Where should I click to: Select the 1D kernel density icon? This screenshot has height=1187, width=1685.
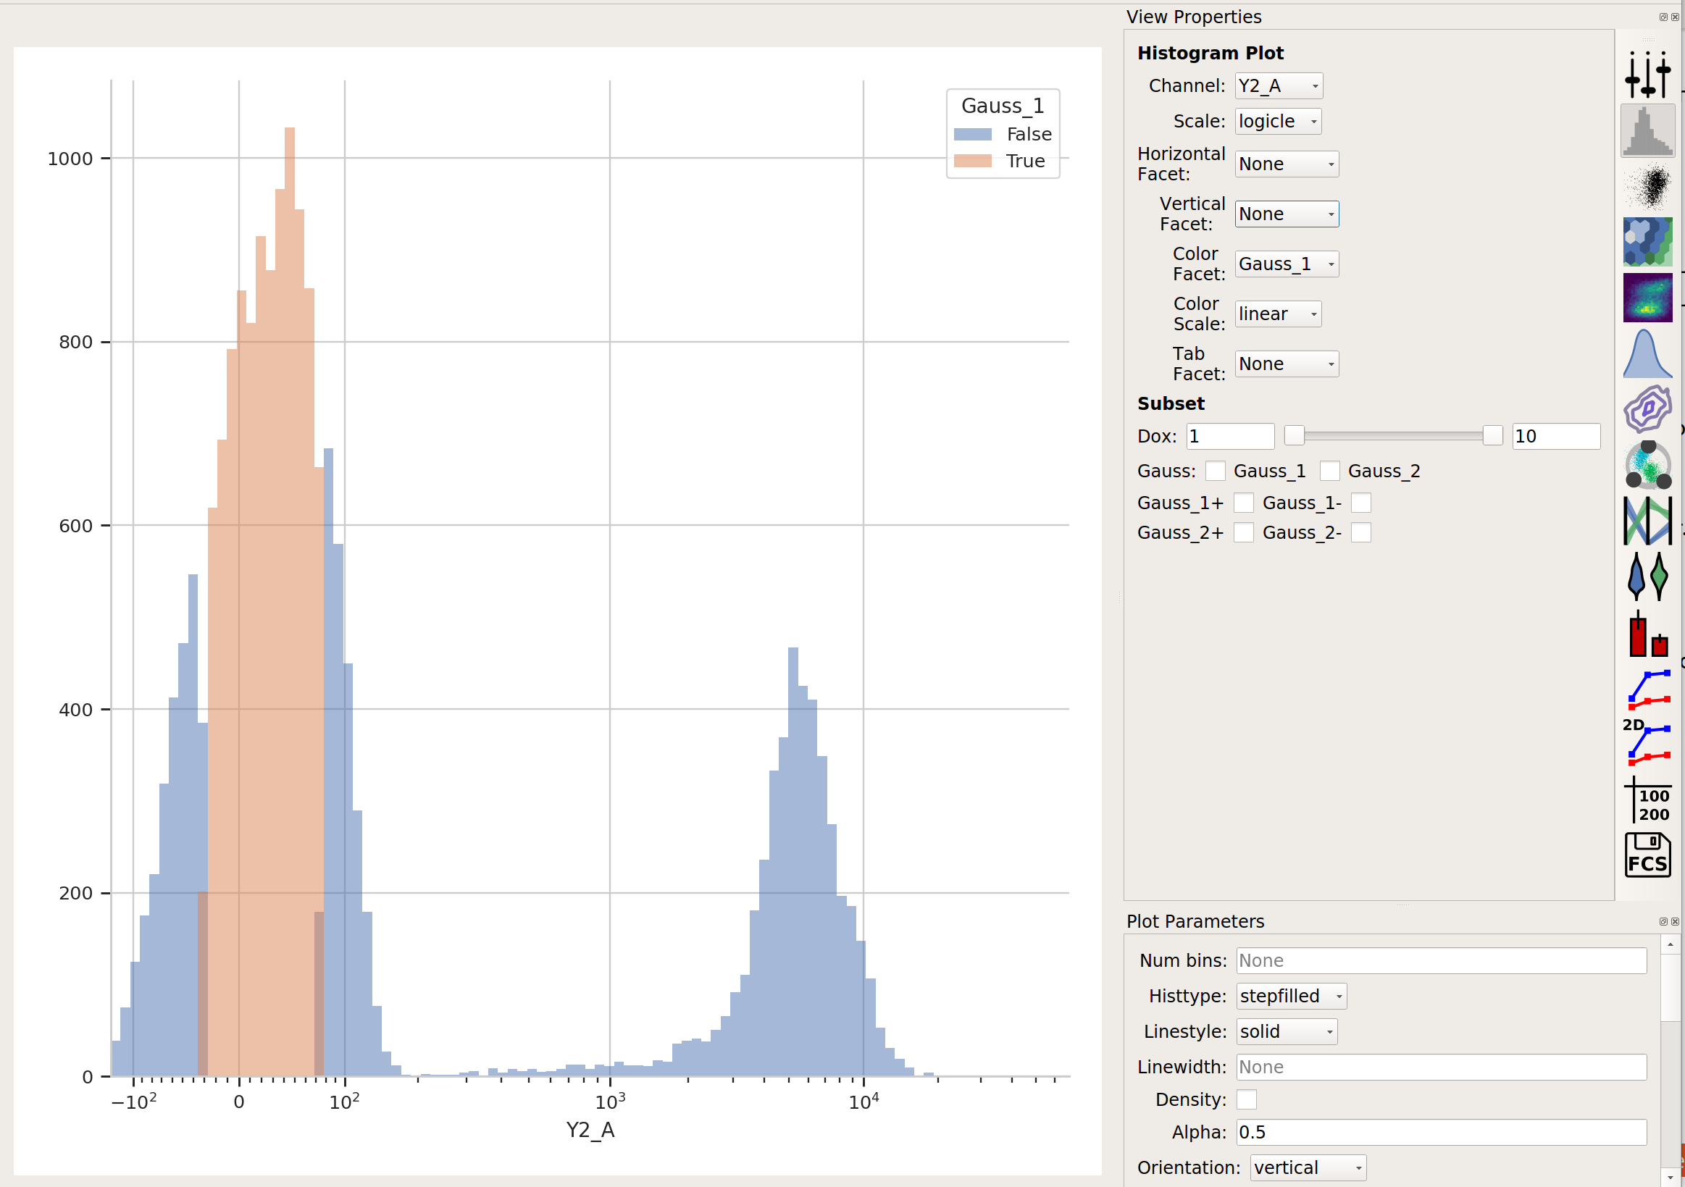[x=1647, y=353]
